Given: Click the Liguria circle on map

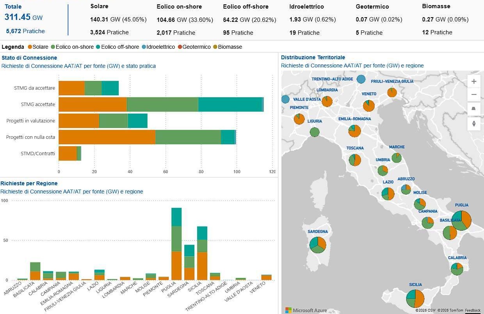Looking at the screenshot, I should point(315,132).
